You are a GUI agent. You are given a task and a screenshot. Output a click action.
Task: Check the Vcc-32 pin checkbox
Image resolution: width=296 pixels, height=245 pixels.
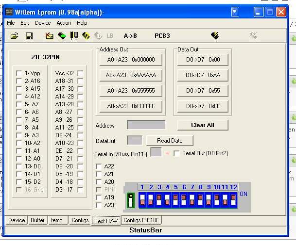[x=80, y=73]
